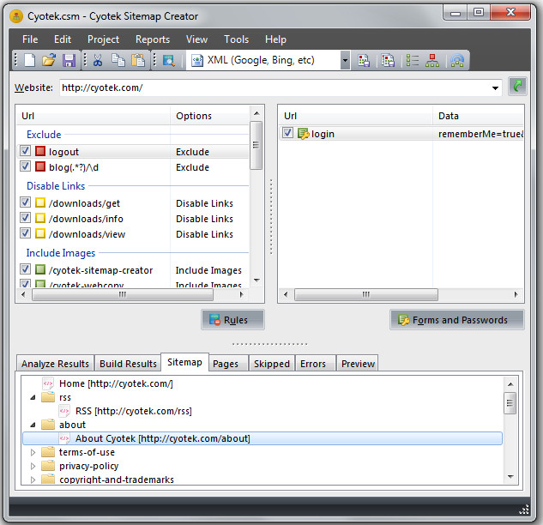Click the blue arch icon at toolbar end

(457, 61)
